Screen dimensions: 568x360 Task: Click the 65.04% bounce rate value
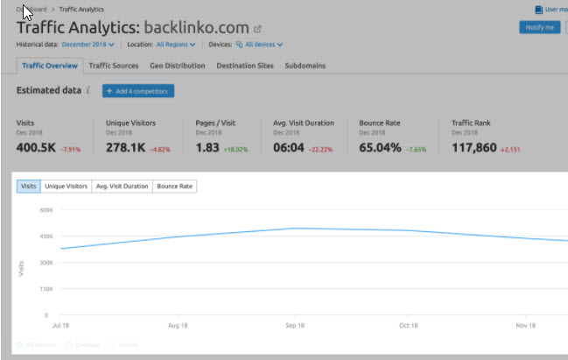pos(380,148)
